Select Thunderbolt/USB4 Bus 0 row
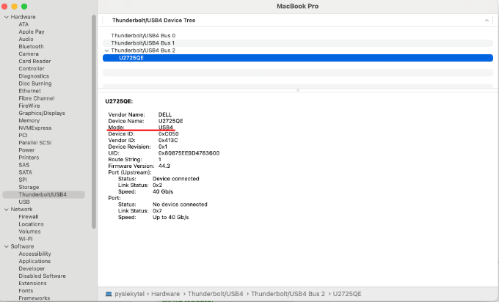The image size is (499, 302). coord(143,35)
